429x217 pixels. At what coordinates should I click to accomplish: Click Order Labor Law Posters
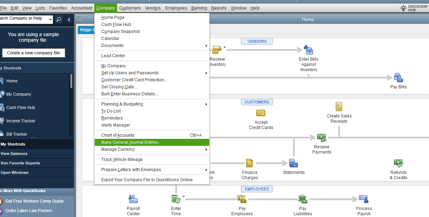(x=29, y=211)
